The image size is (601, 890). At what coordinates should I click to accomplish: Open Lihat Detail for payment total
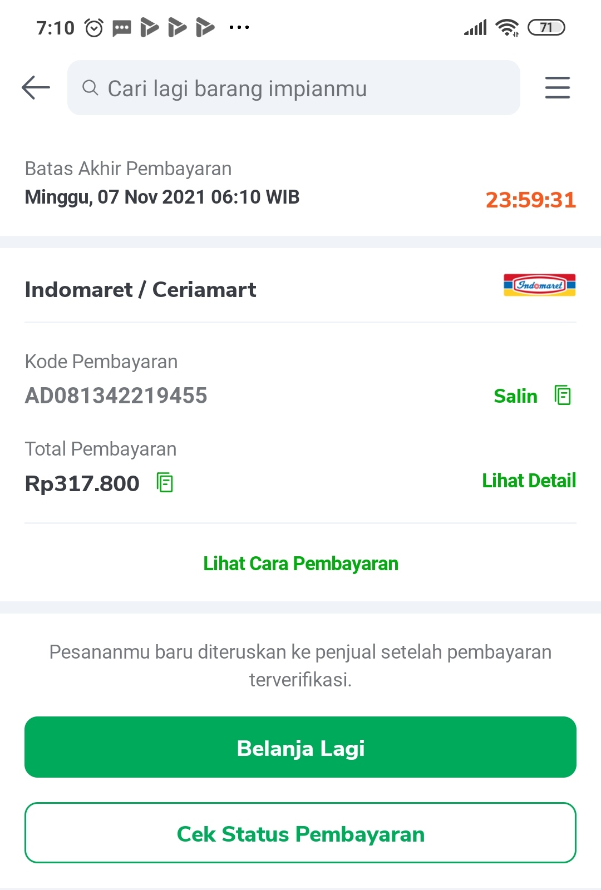(529, 481)
